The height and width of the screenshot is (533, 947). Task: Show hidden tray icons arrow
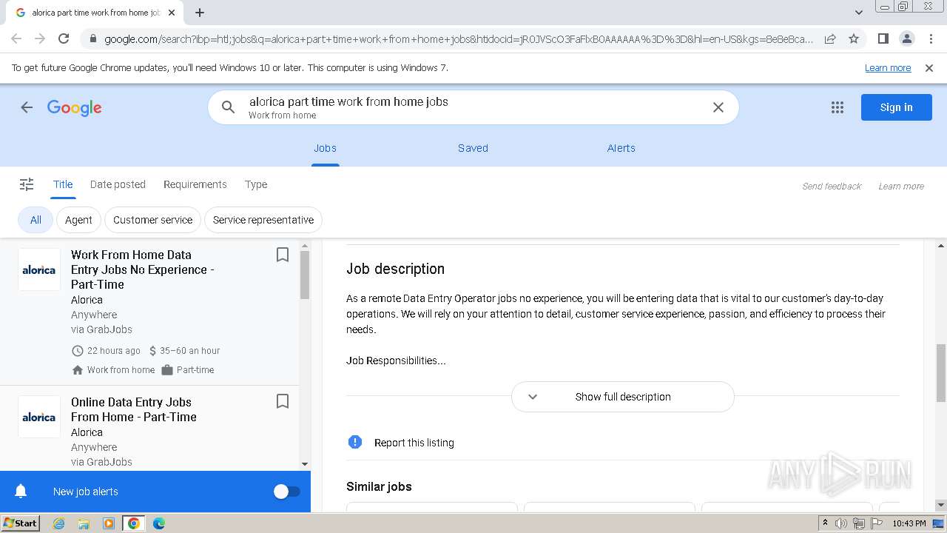click(825, 523)
